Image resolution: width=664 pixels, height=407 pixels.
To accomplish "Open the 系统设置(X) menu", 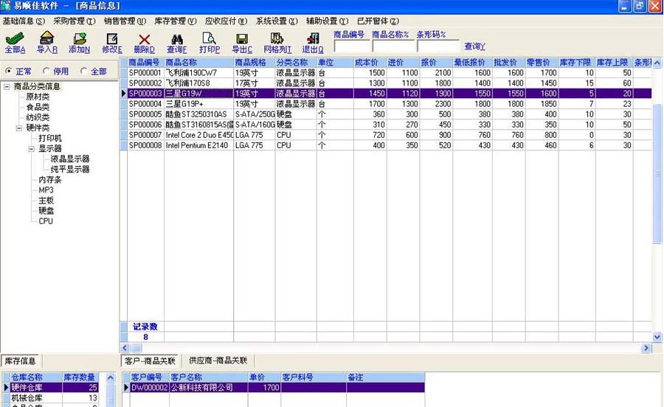I will (277, 21).
